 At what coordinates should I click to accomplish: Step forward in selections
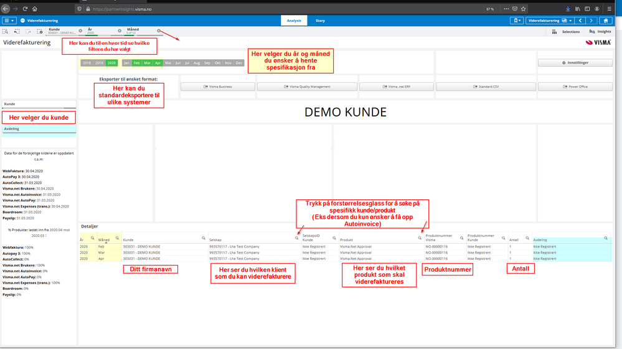tap(28, 31)
